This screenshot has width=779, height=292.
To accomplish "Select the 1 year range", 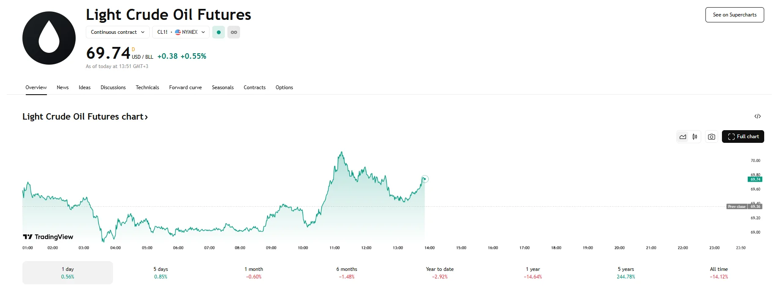I will pyautogui.click(x=533, y=273).
